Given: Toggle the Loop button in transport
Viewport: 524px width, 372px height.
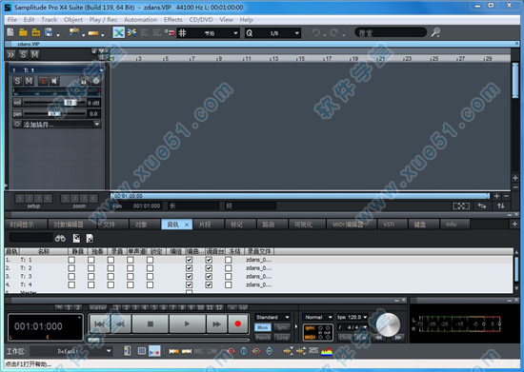Looking at the screenshot, I should tap(282, 338).
